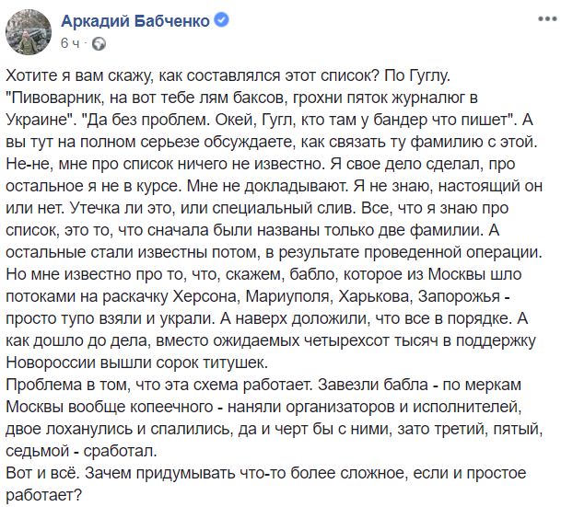This screenshot has width=561, height=507.
Task: Open Аркадий Бабченко's profile picture
Action: (29, 32)
